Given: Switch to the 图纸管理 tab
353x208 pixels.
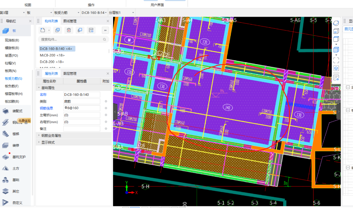Looking at the screenshot, I should click(70, 21).
